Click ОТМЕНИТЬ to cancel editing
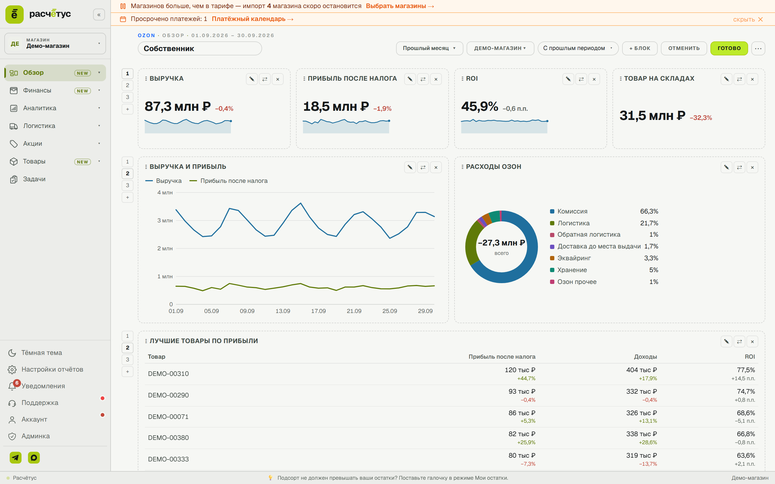775x484 pixels. 684,48
